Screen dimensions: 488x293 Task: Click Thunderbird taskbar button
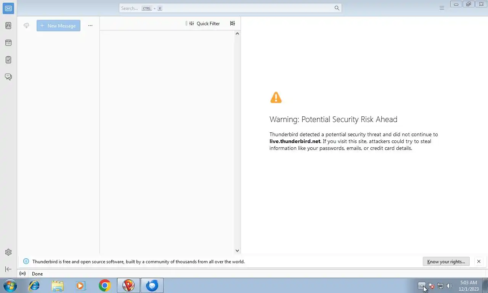pos(152,285)
